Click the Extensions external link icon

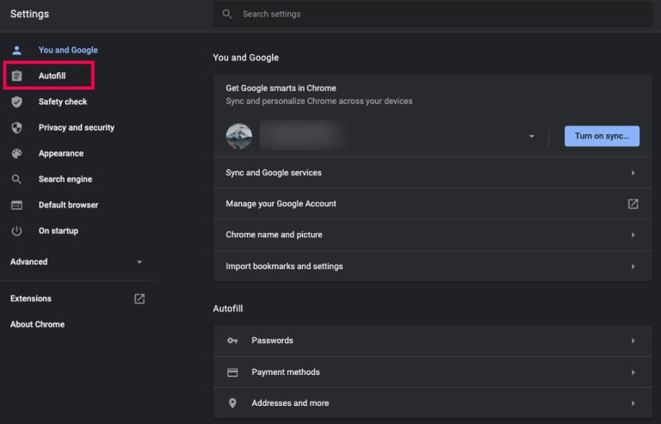coord(139,298)
